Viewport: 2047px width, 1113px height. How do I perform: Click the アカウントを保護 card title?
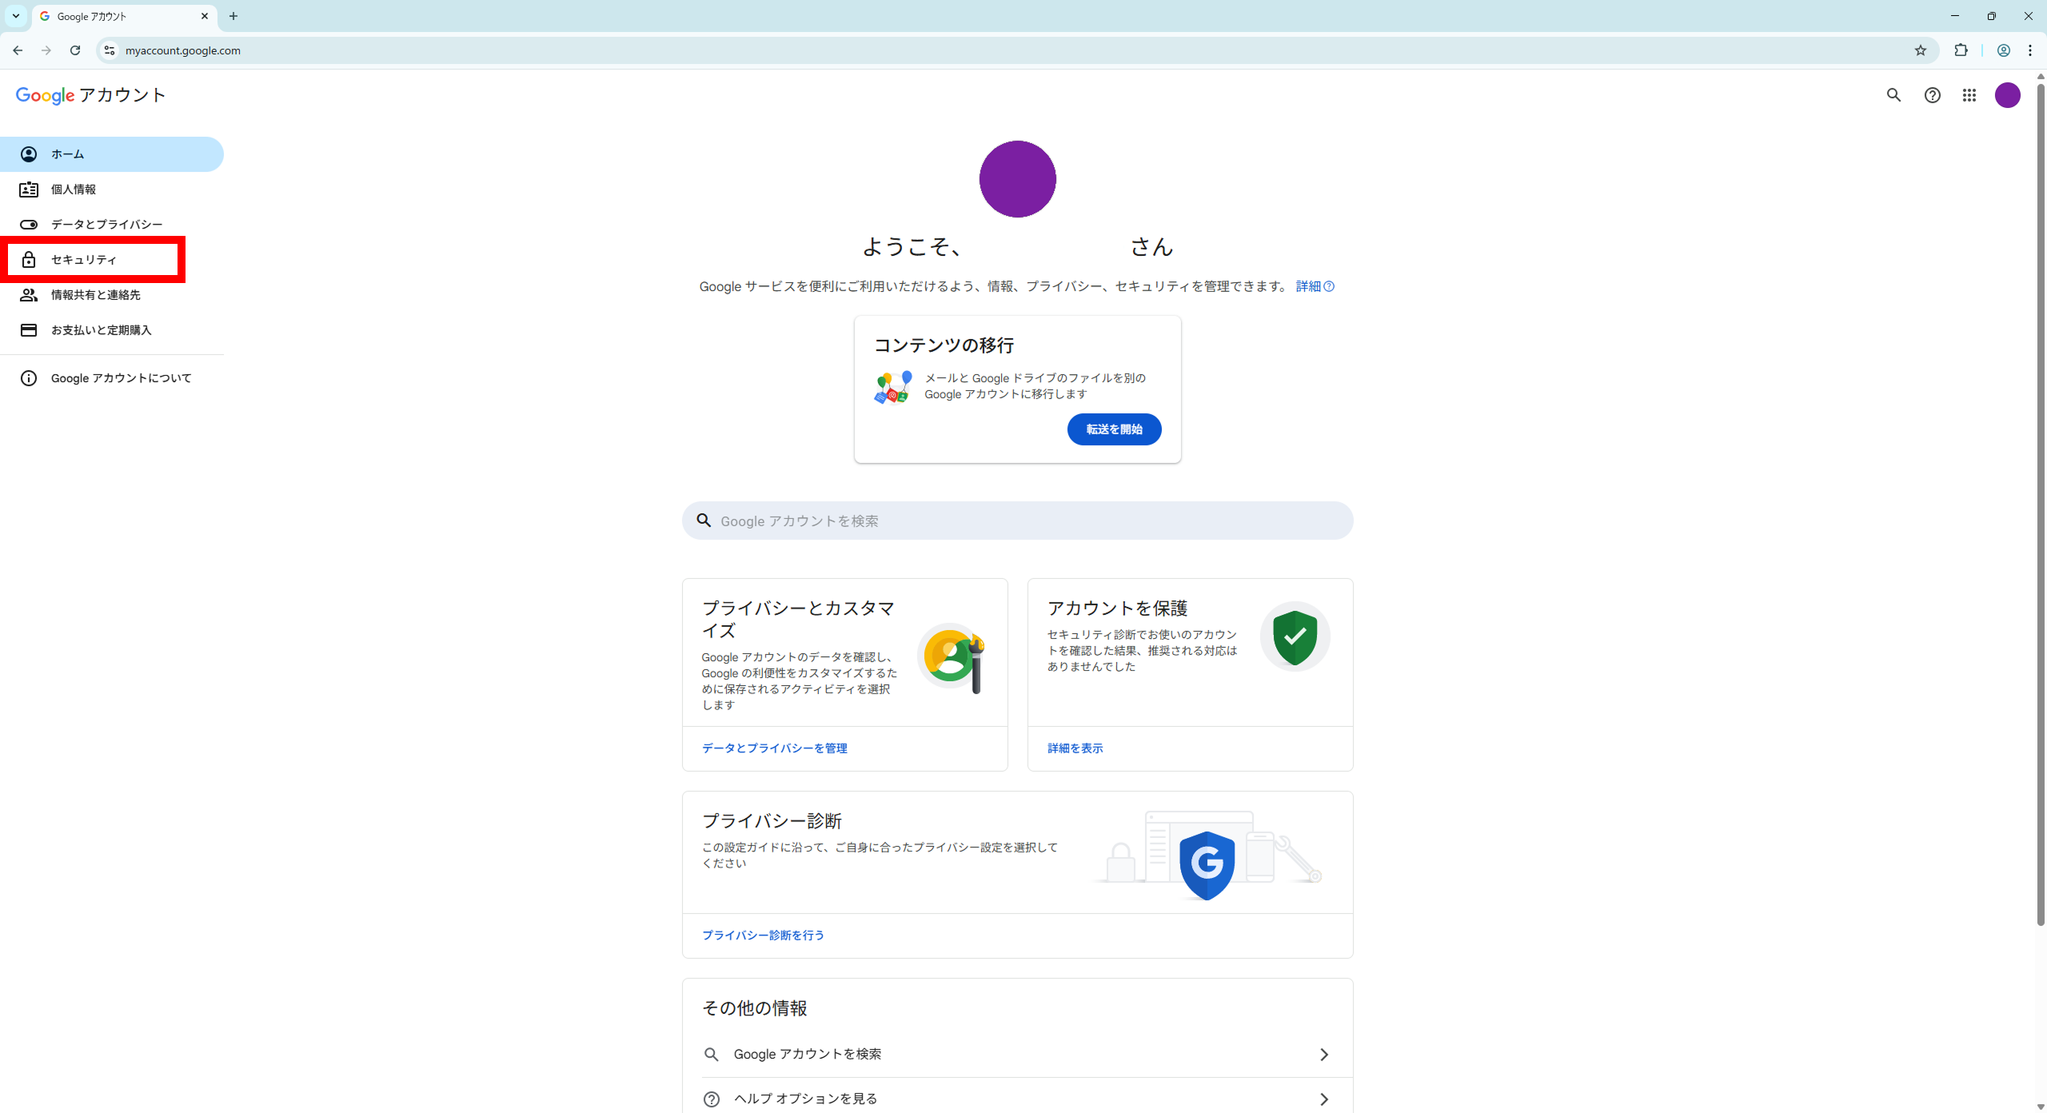click(1117, 608)
